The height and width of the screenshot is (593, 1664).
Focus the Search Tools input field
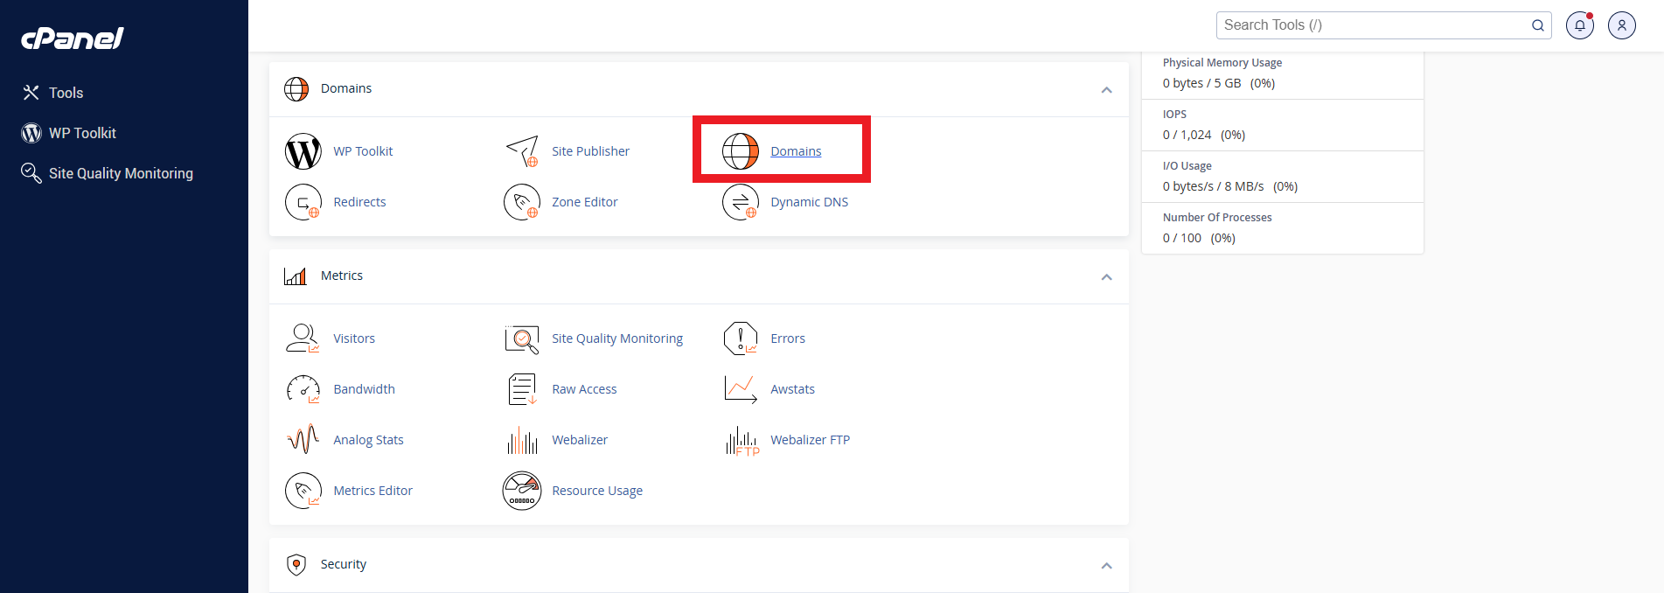1373,25
